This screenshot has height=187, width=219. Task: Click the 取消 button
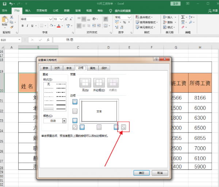pos(160,173)
